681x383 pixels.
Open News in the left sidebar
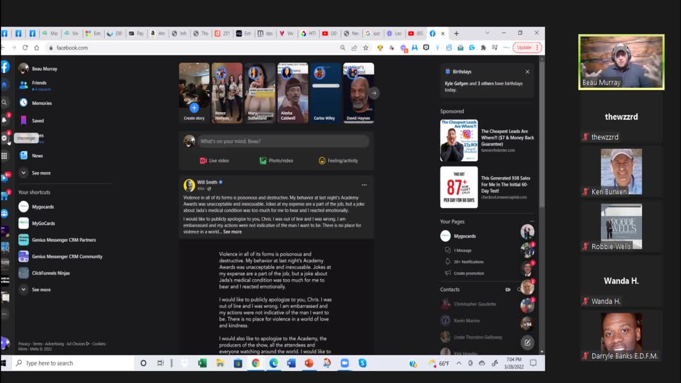[37, 156]
